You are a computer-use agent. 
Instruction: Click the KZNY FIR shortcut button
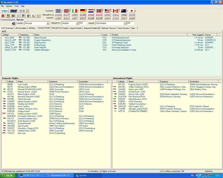pyautogui.click(x=107, y=15)
